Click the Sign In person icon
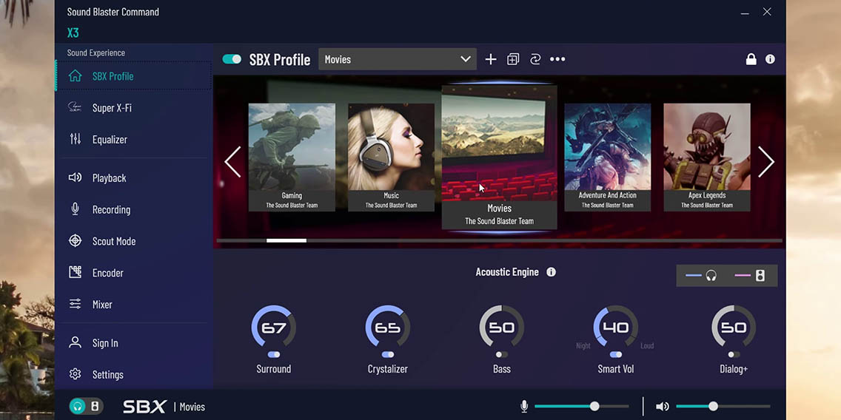This screenshot has height=420, width=841. (75, 342)
